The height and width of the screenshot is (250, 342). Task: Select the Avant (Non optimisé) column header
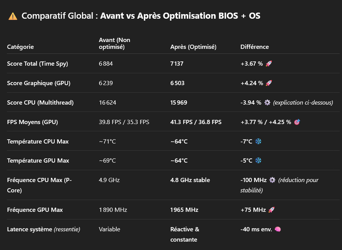(x=114, y=43)
